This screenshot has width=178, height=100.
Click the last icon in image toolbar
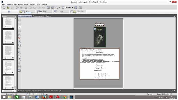point(19,70)
